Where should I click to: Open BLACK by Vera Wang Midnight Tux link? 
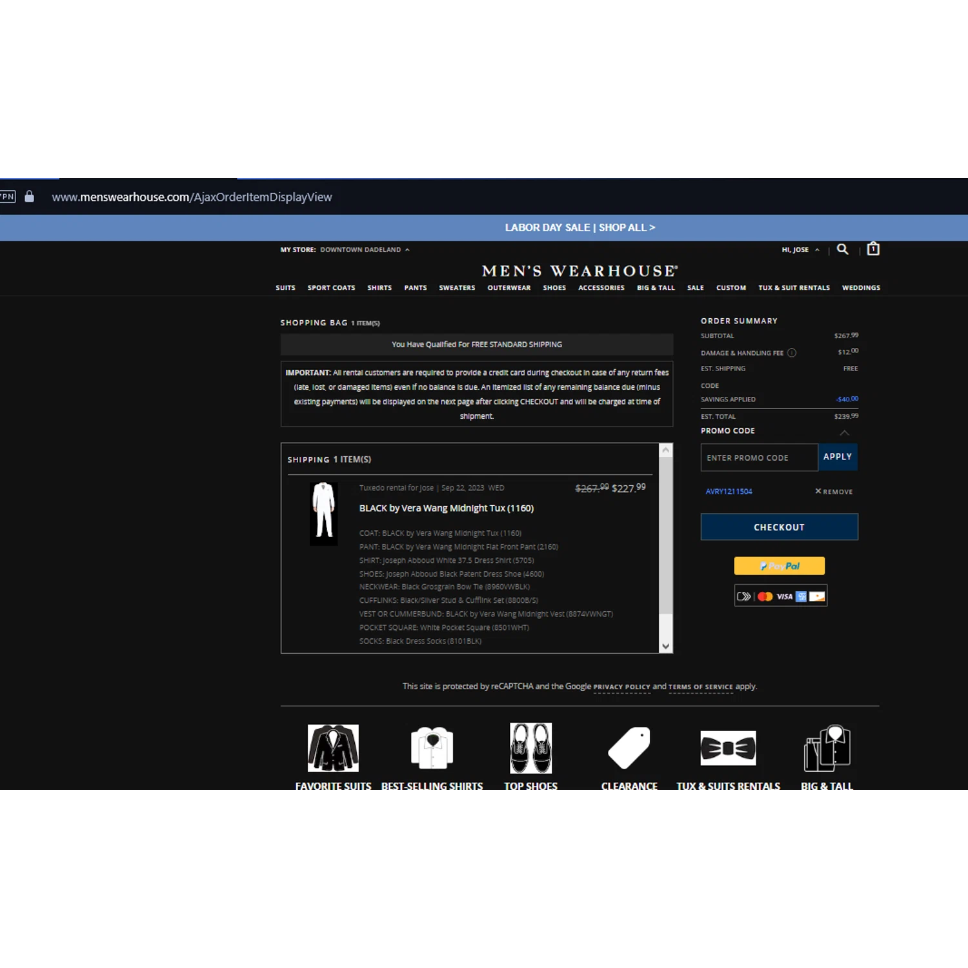[x=447, y=509]
